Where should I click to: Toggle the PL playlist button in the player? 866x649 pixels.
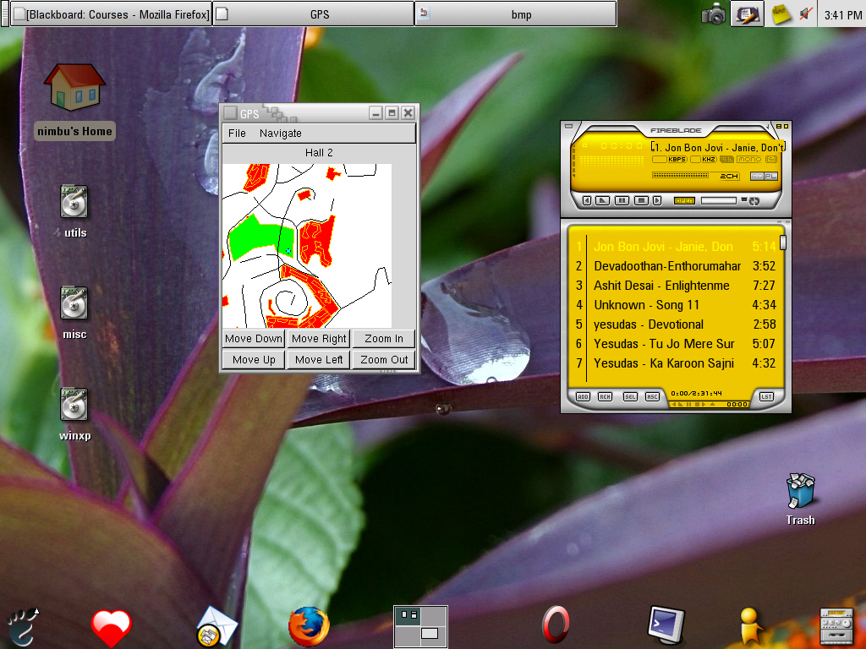point(770,176)
